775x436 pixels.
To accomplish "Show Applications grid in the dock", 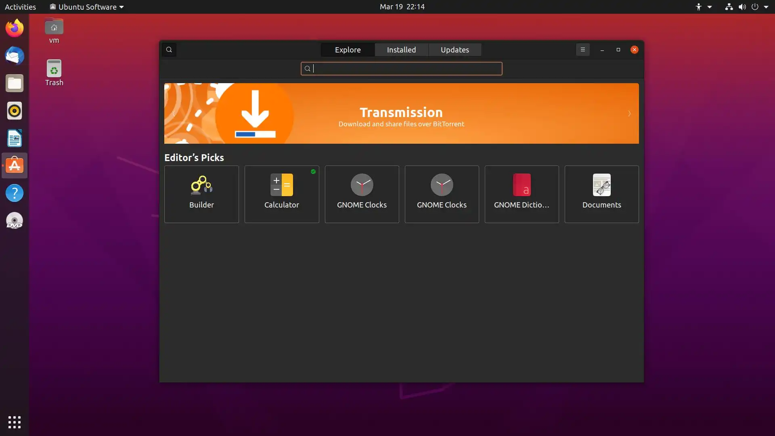I will click(x=15, y=422).
